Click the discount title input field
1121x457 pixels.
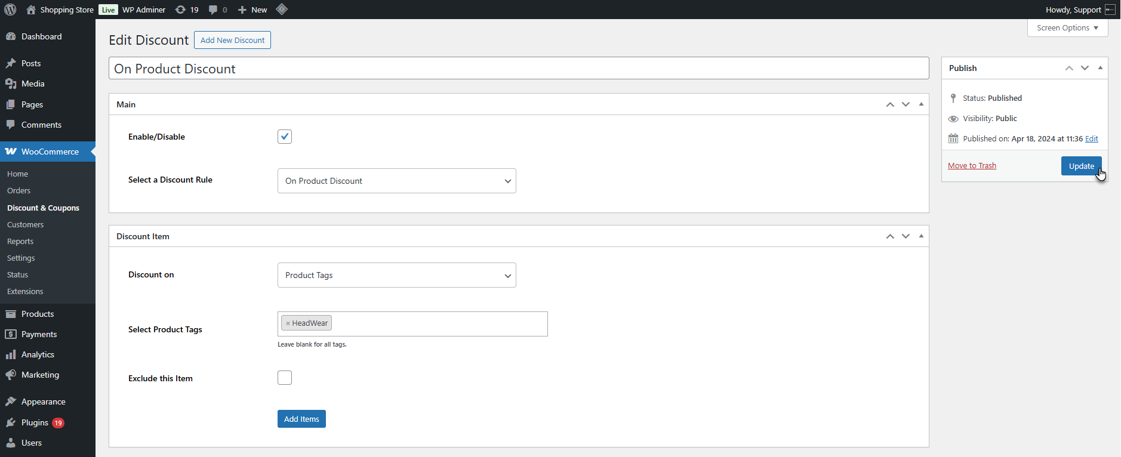519,68
